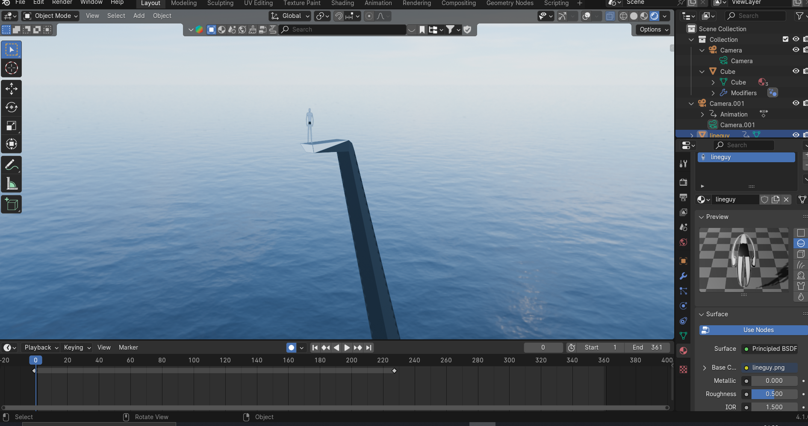Screen dimensions: 808x426
Task: Adjust the Roughness slider
Action: point(774,394)
